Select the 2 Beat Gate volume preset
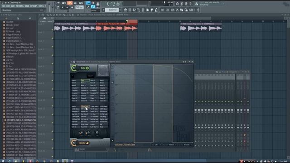 click(x=85, y=106)
